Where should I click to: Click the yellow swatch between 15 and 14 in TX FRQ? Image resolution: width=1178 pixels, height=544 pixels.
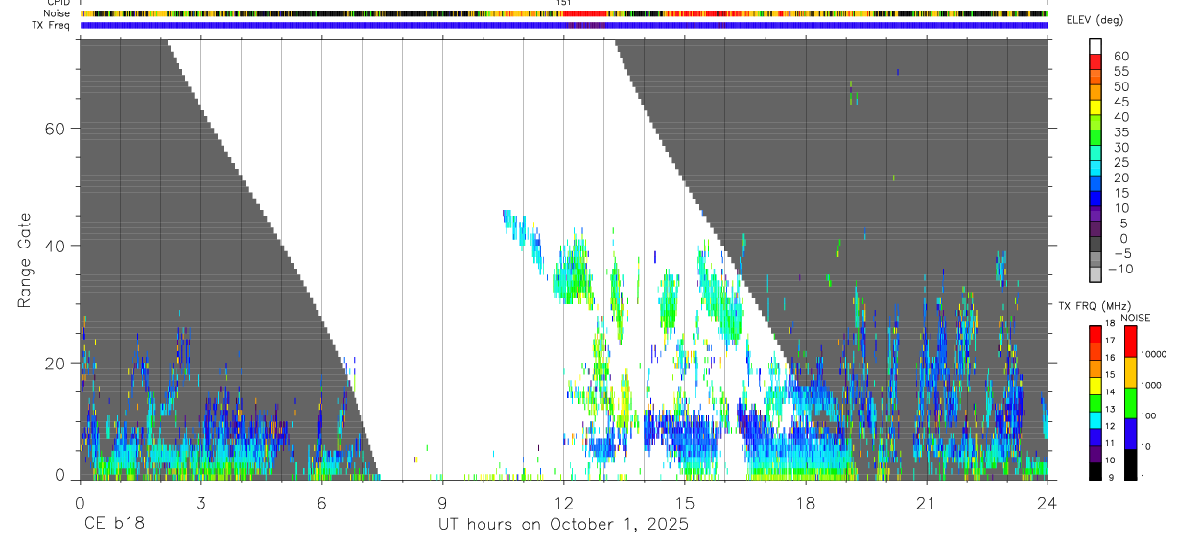[1096, 384]
